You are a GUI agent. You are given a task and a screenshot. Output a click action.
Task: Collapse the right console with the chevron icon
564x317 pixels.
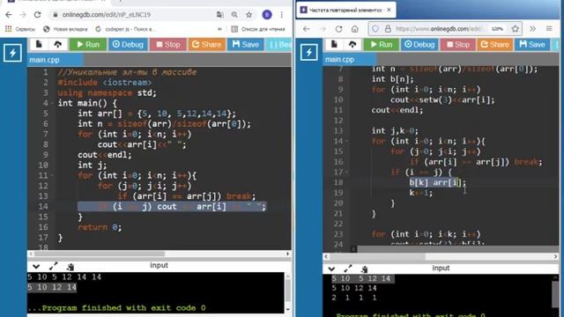331,269
